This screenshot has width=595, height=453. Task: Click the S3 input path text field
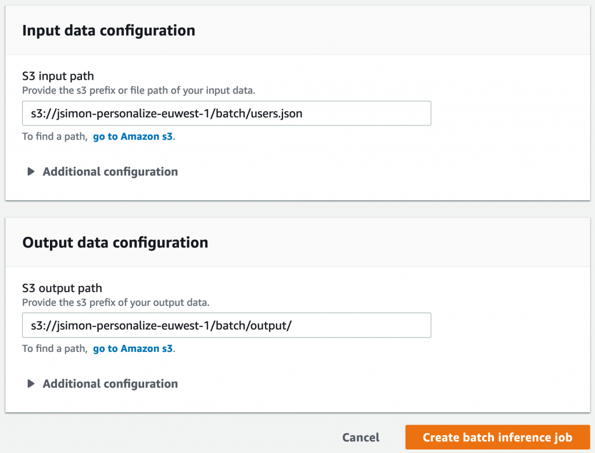227,114
